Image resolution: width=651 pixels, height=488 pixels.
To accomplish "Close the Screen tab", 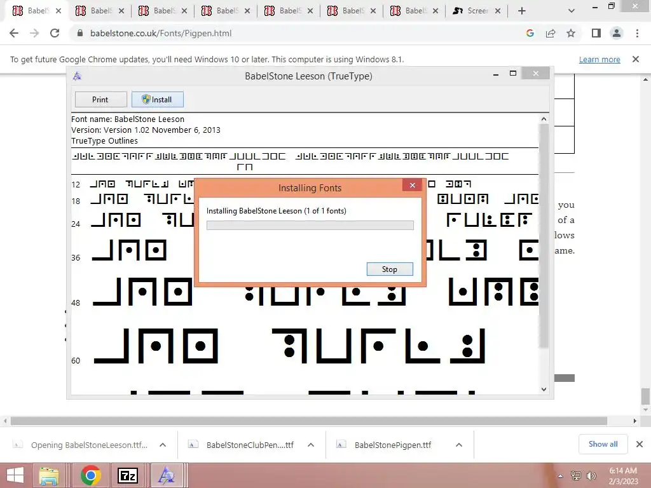I will click(x=498, y=11).
